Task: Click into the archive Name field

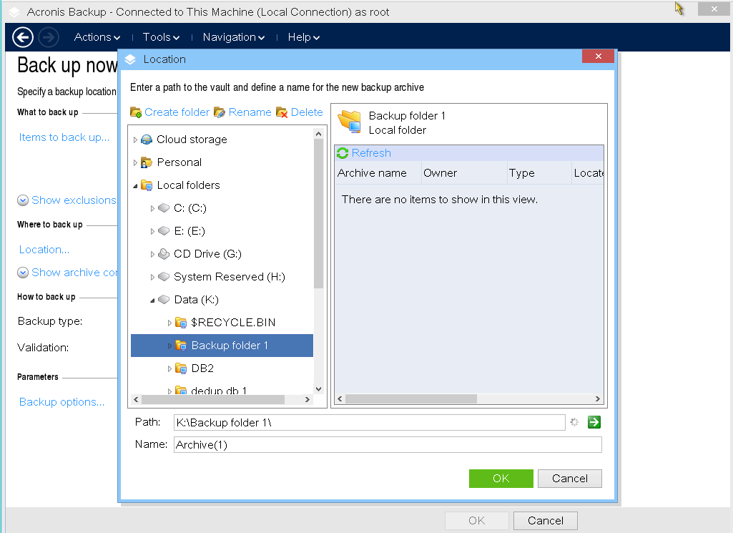Action: tap(388, 444)
